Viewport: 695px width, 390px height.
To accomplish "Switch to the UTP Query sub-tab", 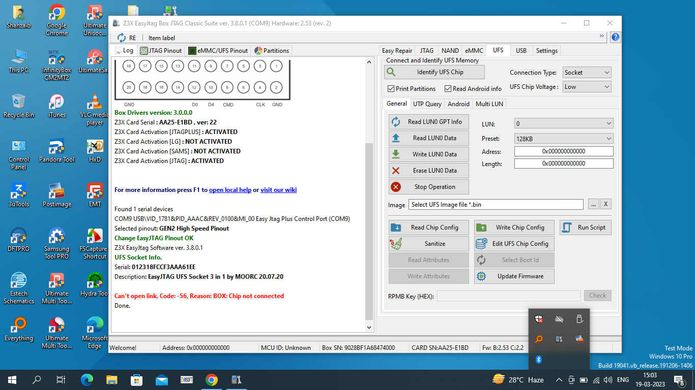I will (427, 104).
